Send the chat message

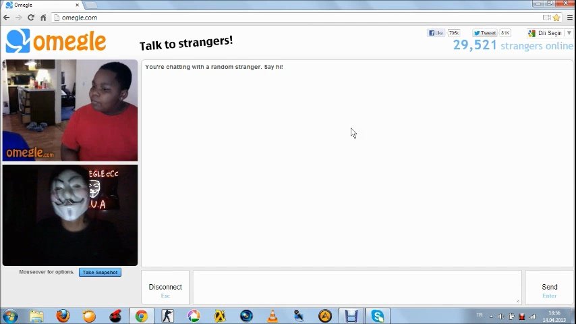pos(550,288)
